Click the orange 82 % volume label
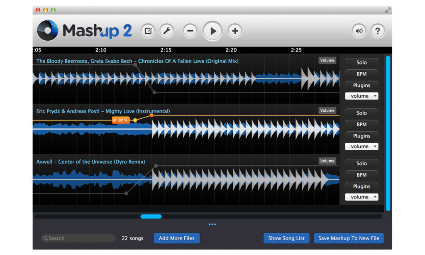The height and width of the screenshot is (255, 425). pyautogui.click(x=120, y=120)
